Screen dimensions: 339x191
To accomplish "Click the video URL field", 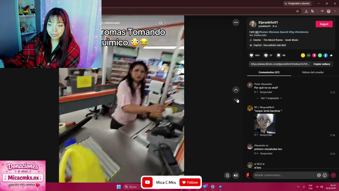I will (x=280, y=64).
